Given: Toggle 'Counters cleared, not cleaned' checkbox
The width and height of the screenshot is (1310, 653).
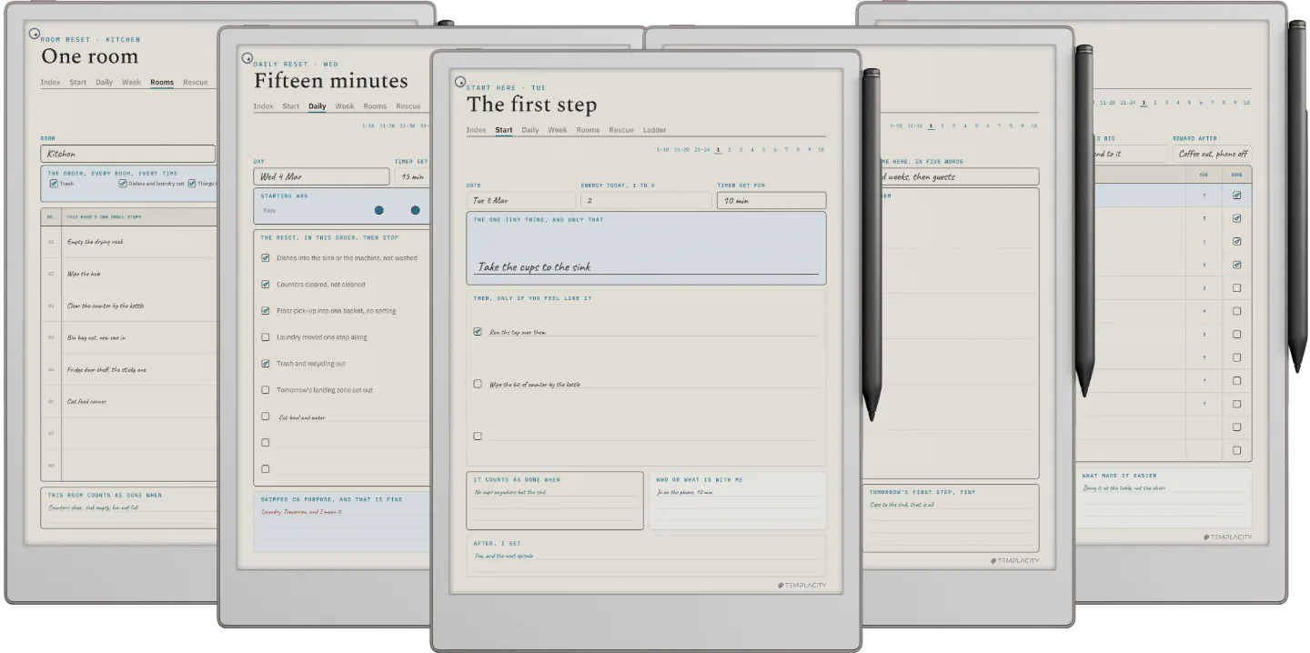Looking at the screenshot, I should click(x=265, y=285).
